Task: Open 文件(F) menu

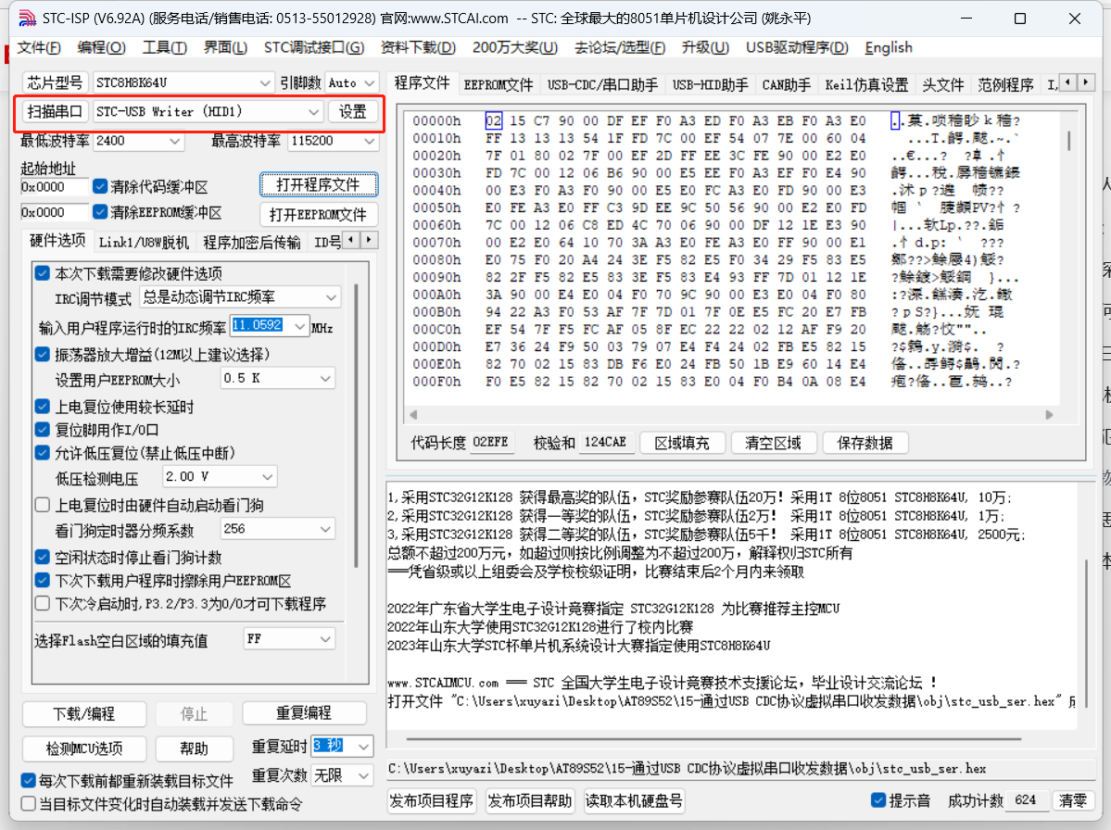Action: [39, 47]
